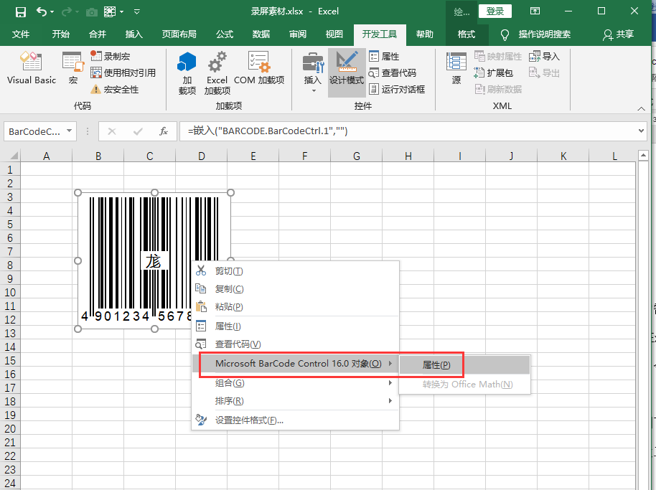Click the Share (共享) button
The image size is (656, 490).
(x=618, y=34)
